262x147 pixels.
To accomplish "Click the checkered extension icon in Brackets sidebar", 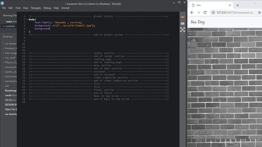I will pos(183,30).
